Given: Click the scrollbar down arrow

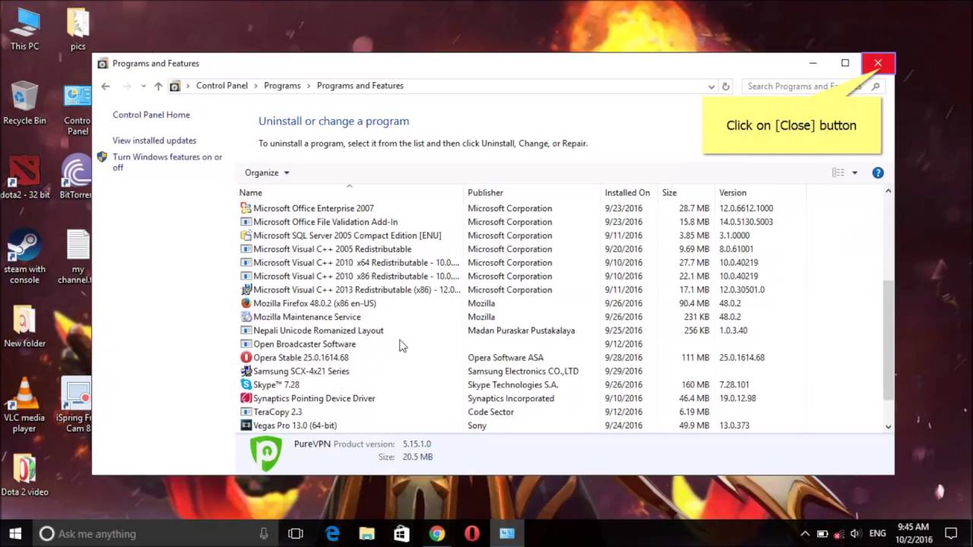Looking at the screenshot, I should [x=888, y=427].
